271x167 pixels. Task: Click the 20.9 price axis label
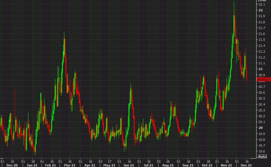(x=262, y=75)
